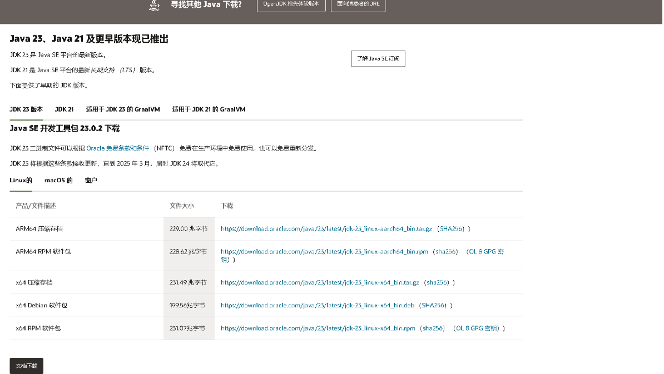Download the linux-x64 tar.gz archive link

click(x=320, y=282)
